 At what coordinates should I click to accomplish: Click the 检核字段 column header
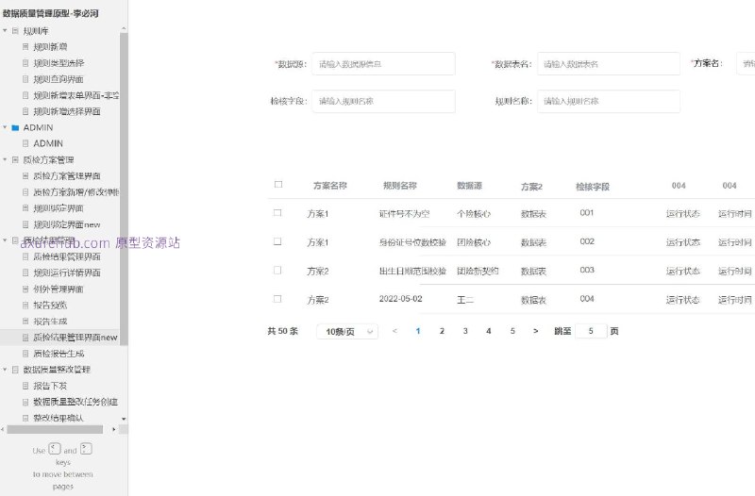(x=593, y=187)
